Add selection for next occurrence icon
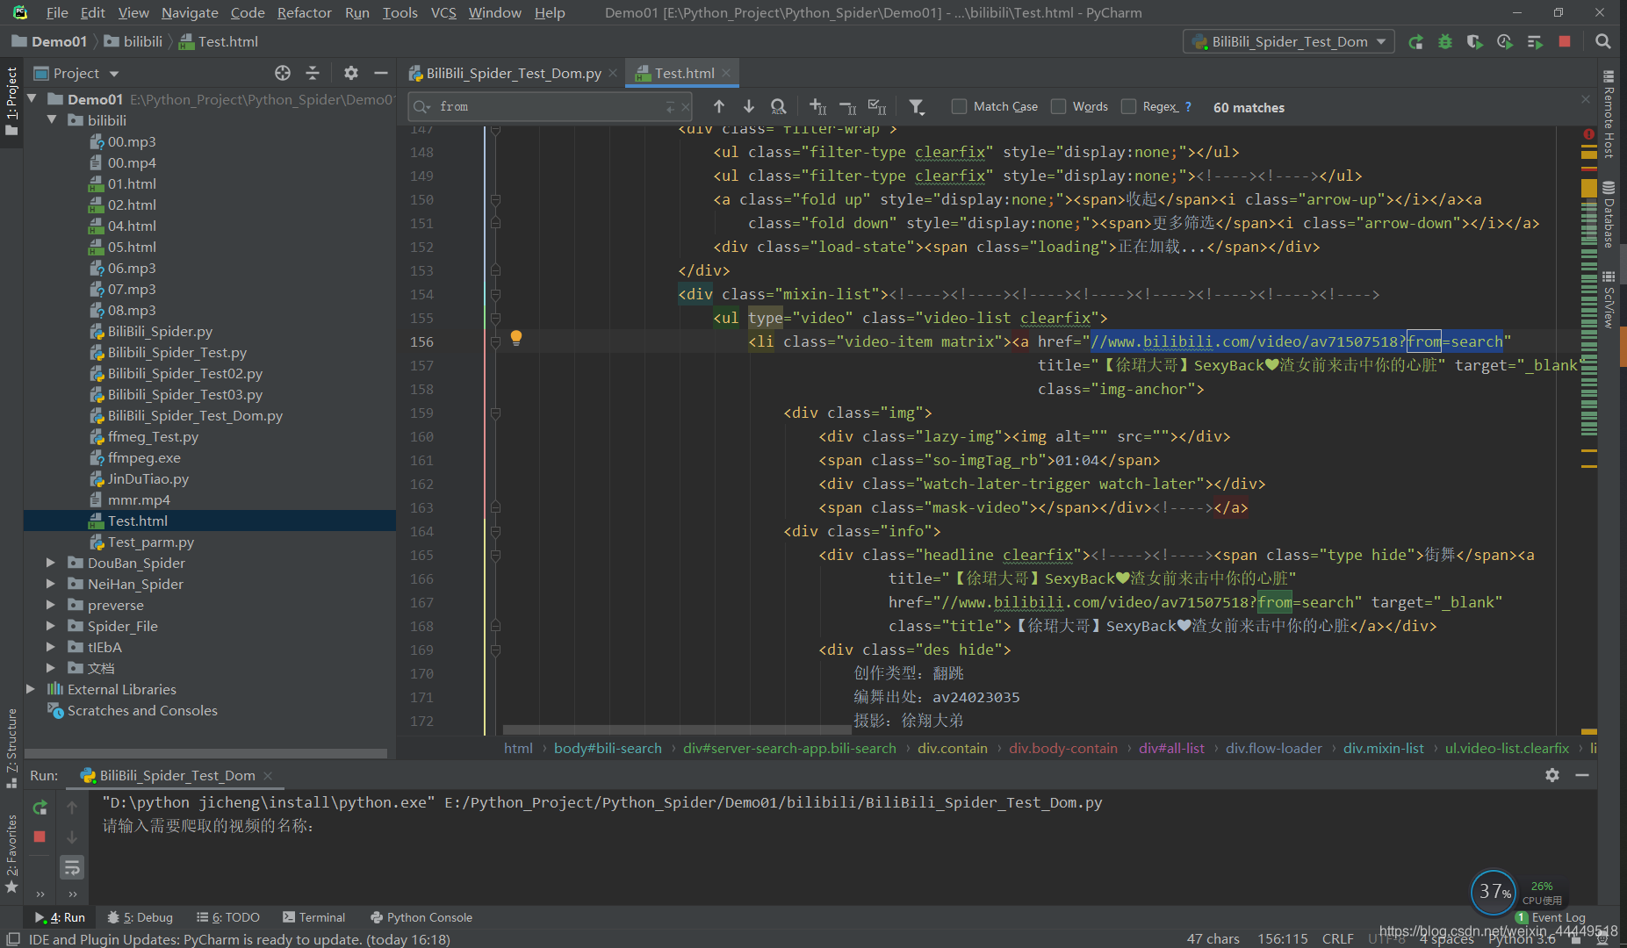Viewport: 1627px width, 948px height. 817,106
